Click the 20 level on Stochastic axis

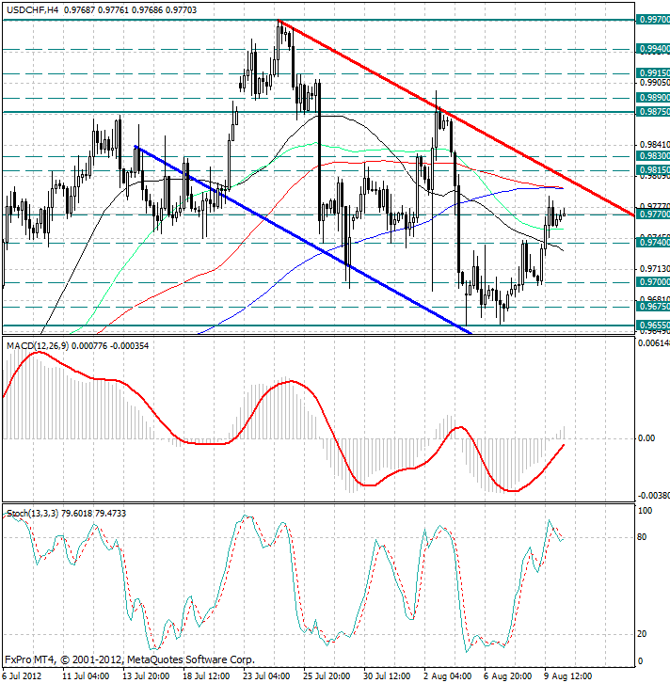642,634
